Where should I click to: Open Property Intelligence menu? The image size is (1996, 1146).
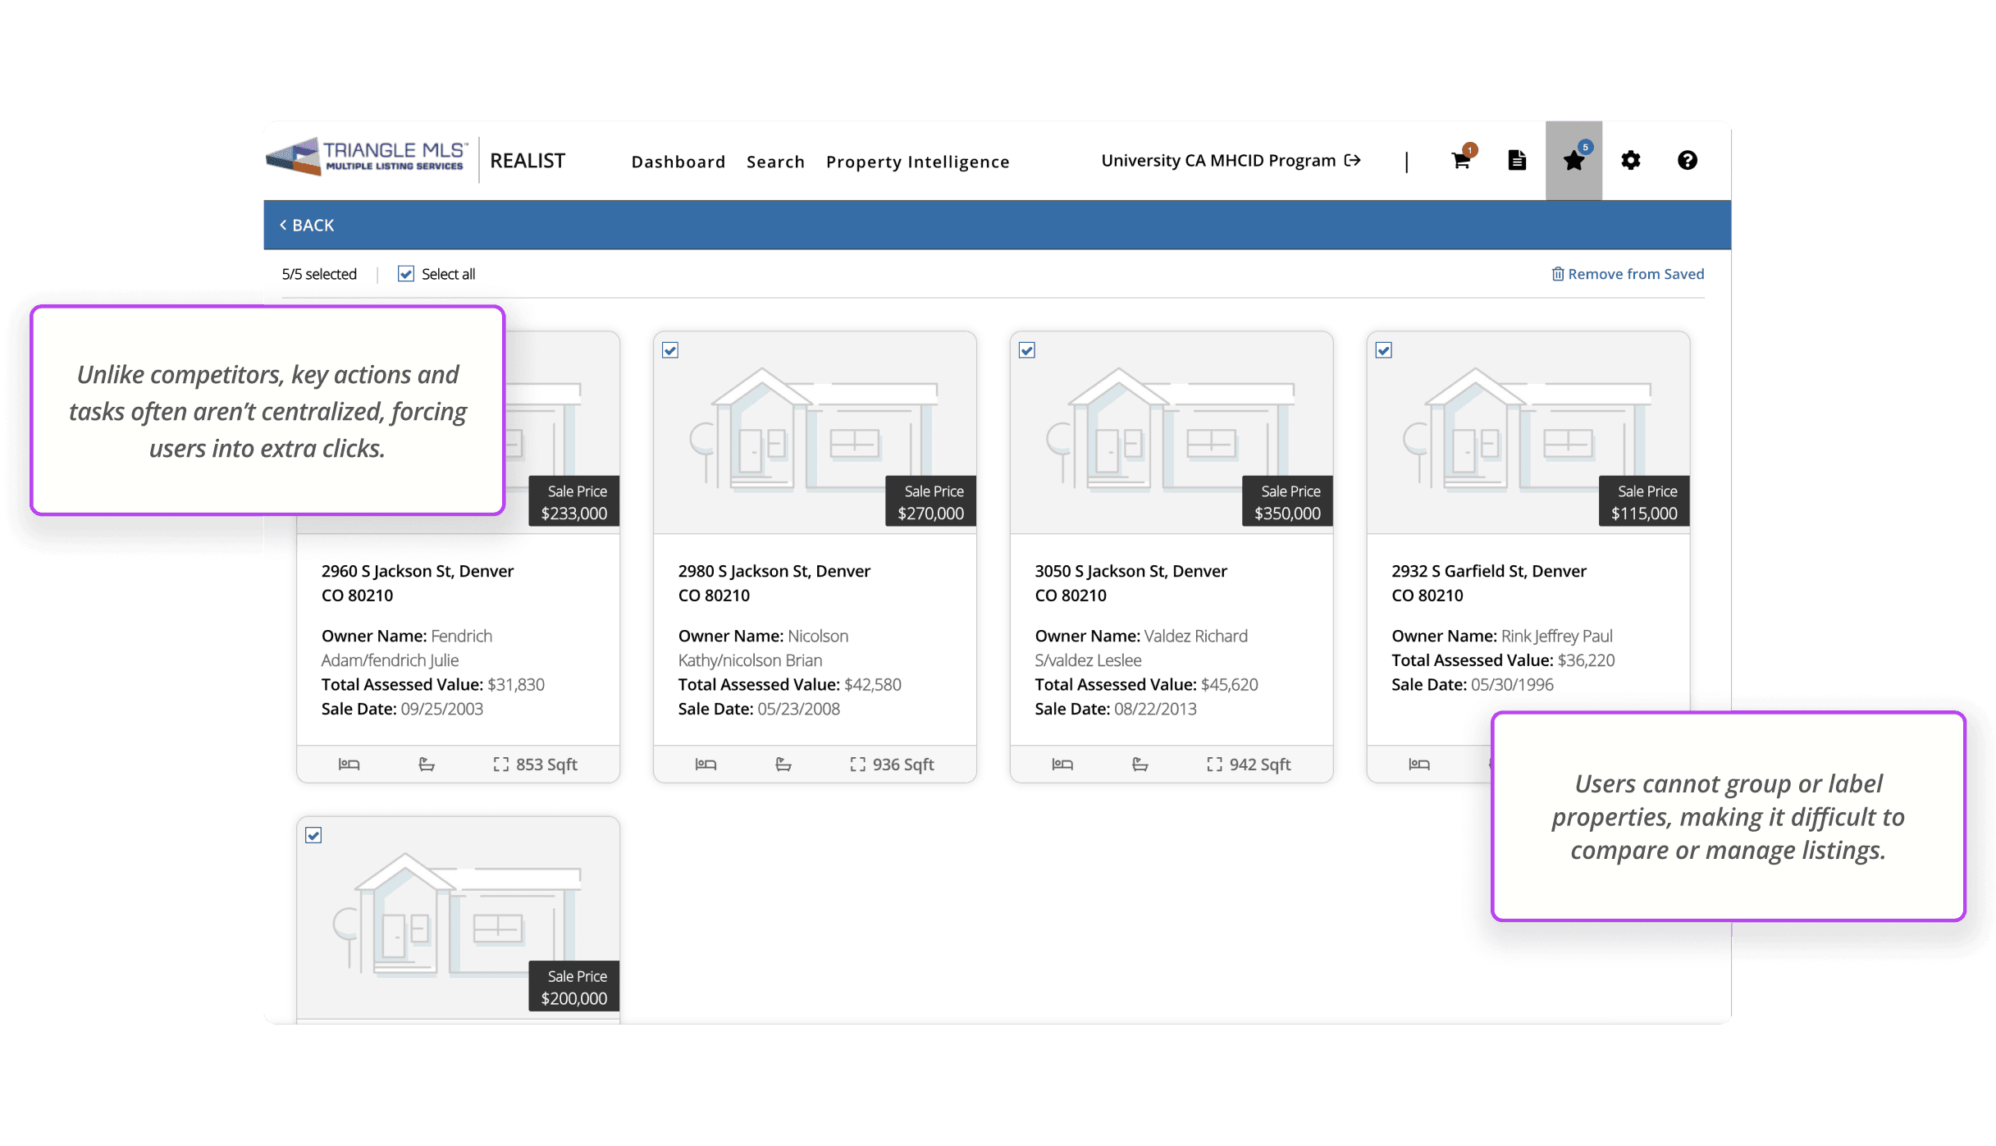coord(917,162)
